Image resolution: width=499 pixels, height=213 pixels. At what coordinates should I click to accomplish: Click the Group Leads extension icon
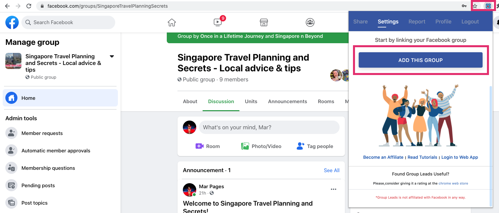489,6
